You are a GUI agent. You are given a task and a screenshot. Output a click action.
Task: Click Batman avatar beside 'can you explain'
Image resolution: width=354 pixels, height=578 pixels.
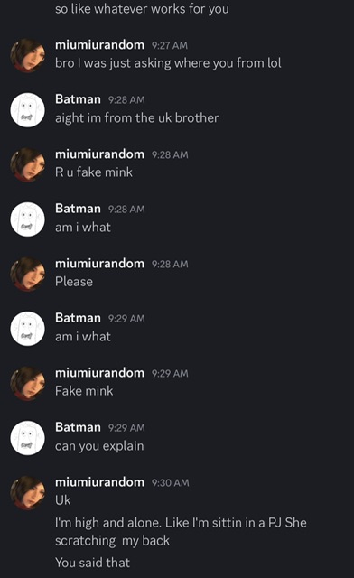click(28, 438)
